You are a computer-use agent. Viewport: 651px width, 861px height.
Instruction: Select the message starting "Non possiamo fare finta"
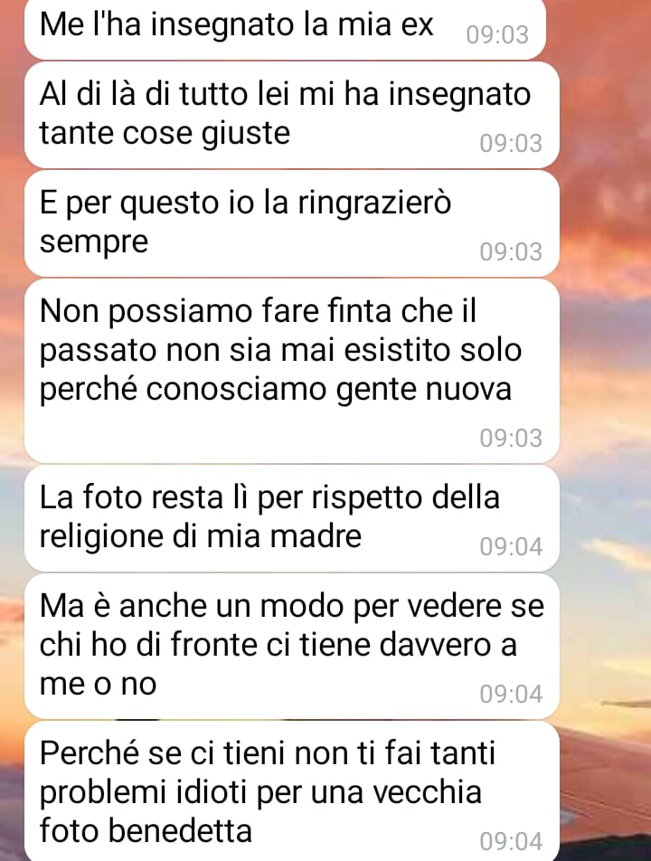coord(291,371)
